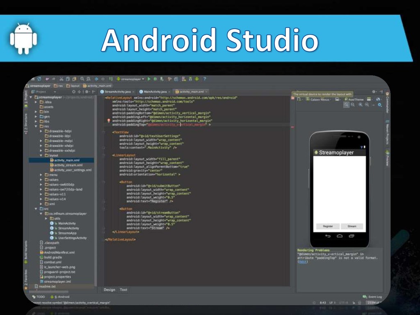Click scroll-from-source target icon in Project panel
This screenshot has width=420, height=315.
74,91
